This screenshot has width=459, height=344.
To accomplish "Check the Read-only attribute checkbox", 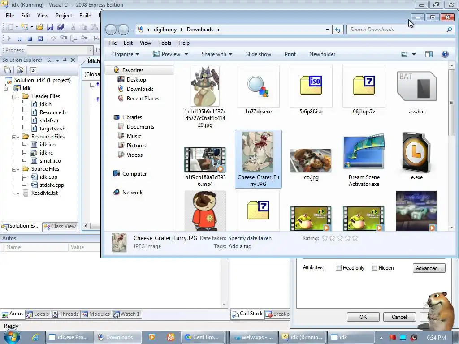I will click(338, 268).
